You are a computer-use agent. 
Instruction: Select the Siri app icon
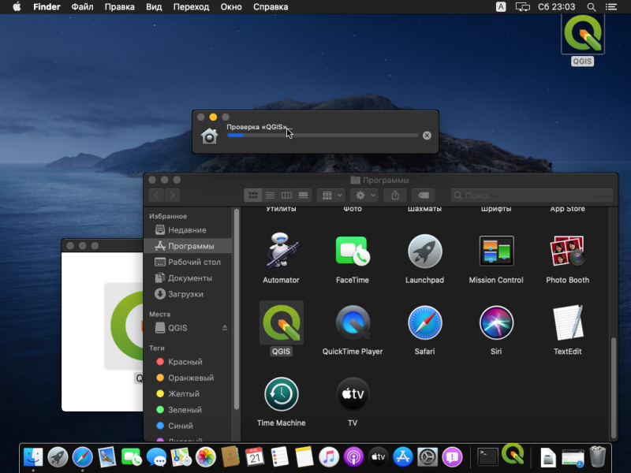(x=496, y=322)
